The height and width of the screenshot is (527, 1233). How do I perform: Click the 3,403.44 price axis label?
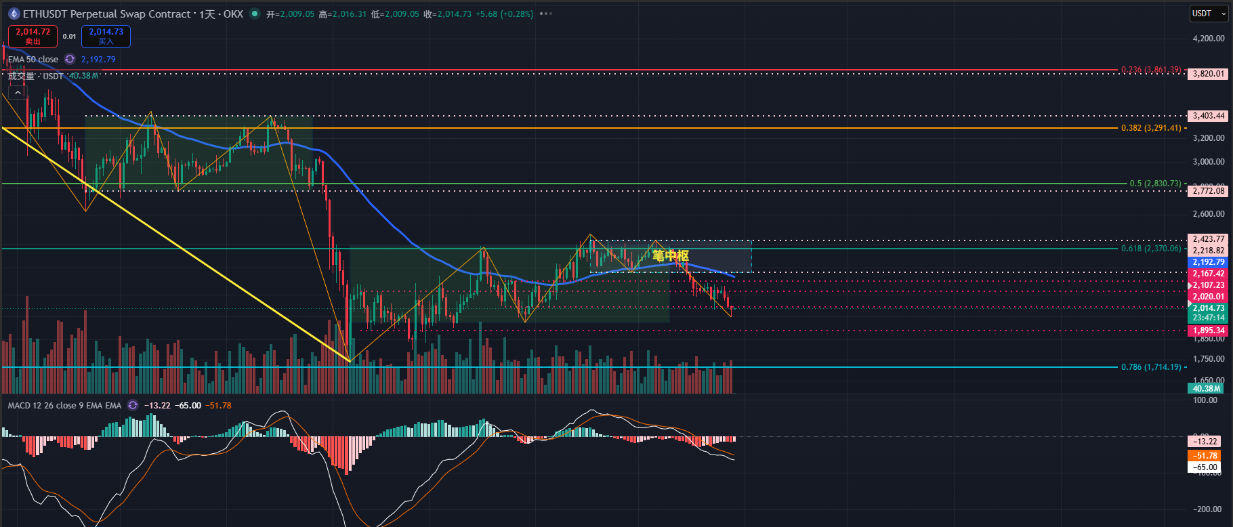tap(1209, 116)
